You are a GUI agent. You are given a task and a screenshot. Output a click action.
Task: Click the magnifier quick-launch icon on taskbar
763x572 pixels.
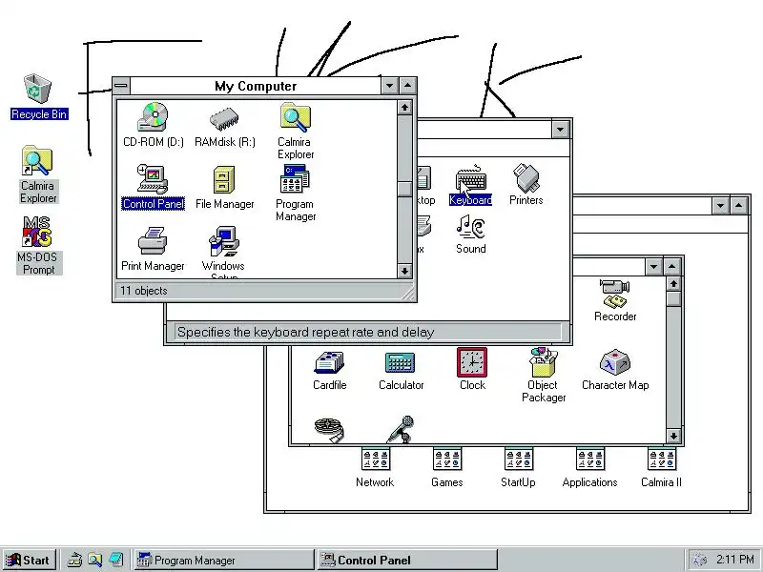94,561
